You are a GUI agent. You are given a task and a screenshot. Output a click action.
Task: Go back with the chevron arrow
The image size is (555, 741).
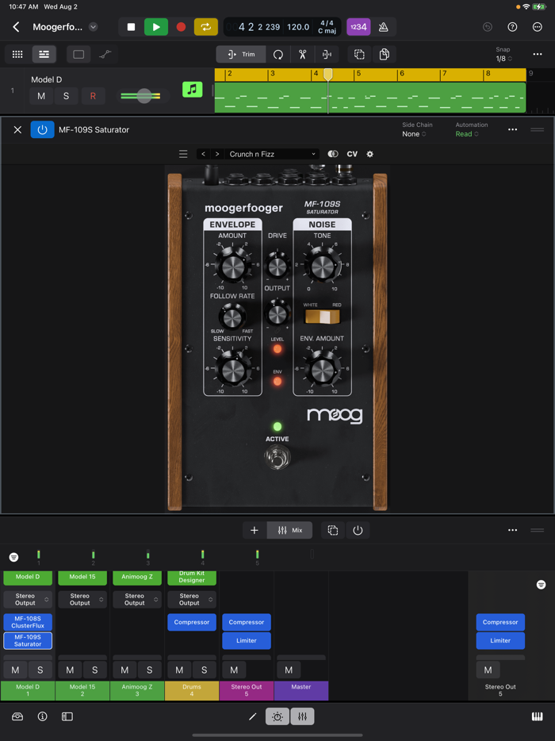click(x=16, y=27)
